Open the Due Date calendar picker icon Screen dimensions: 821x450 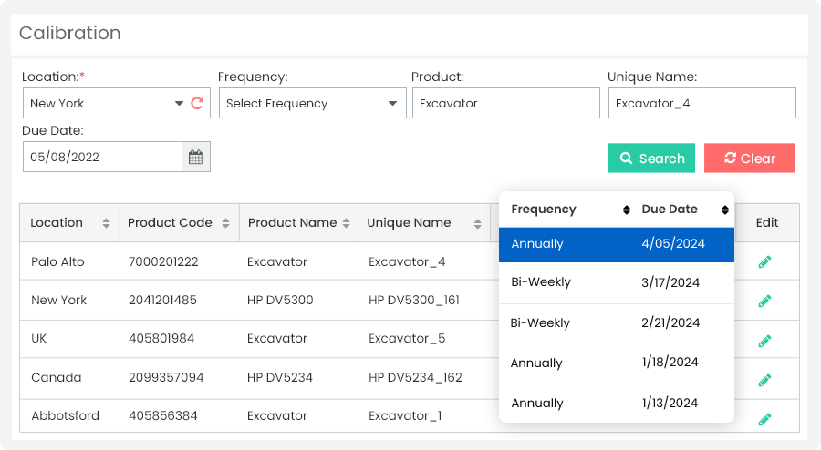tap(195, 157)
